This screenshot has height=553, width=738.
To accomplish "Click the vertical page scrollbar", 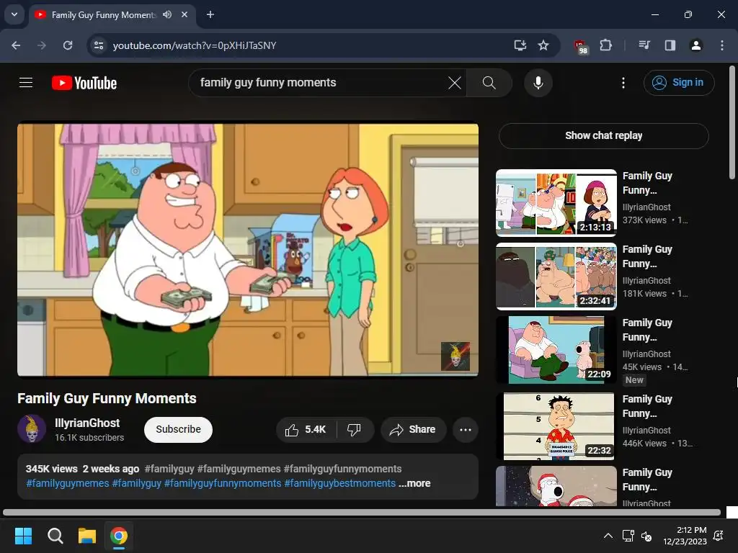I will pos(732,122).
